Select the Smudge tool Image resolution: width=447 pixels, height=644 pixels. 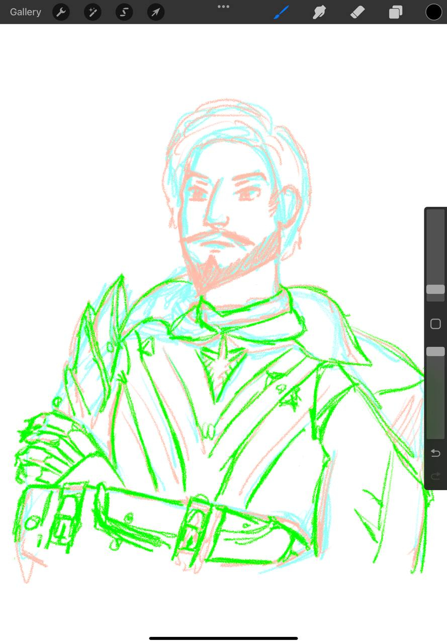click(319, 12)
